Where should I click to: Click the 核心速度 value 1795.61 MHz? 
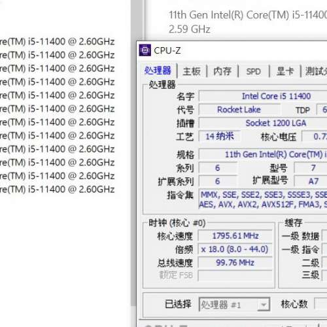235,235
